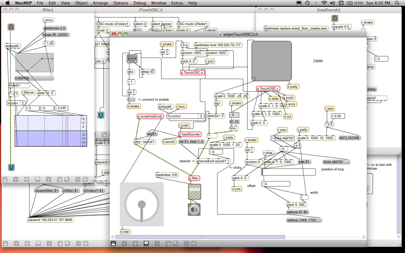Open Spotlight search in menu bar
Image resolution: width=405 pixels, height=253 pixels.
(397, 3)
